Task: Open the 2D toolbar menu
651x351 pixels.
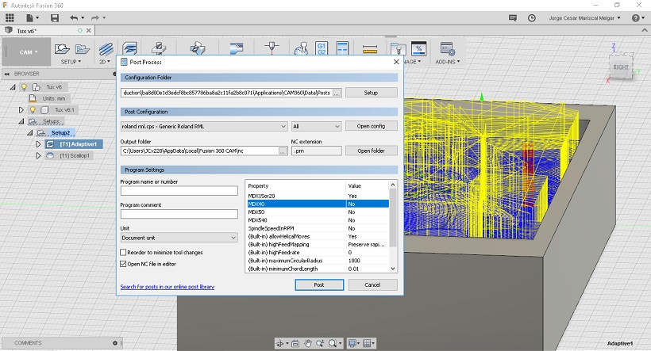Action: tap(105, 62)
